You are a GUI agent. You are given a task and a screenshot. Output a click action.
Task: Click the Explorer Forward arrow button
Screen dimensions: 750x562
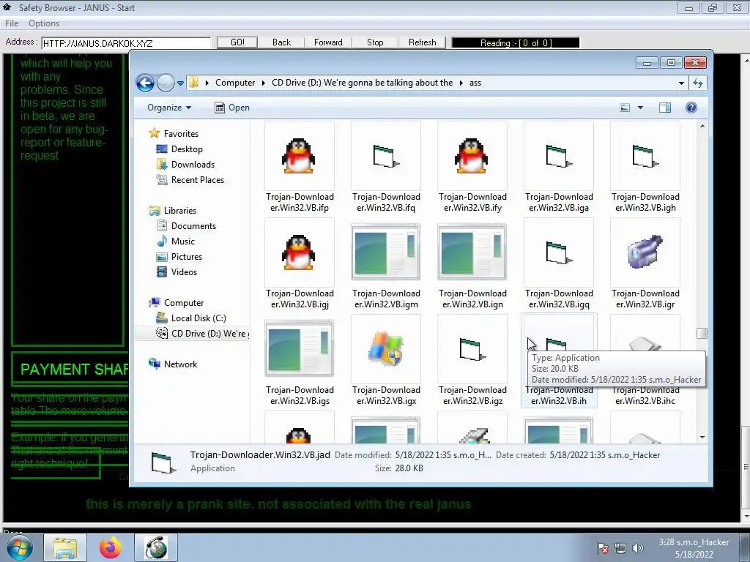pyautogui.click(x=166, y=83)
